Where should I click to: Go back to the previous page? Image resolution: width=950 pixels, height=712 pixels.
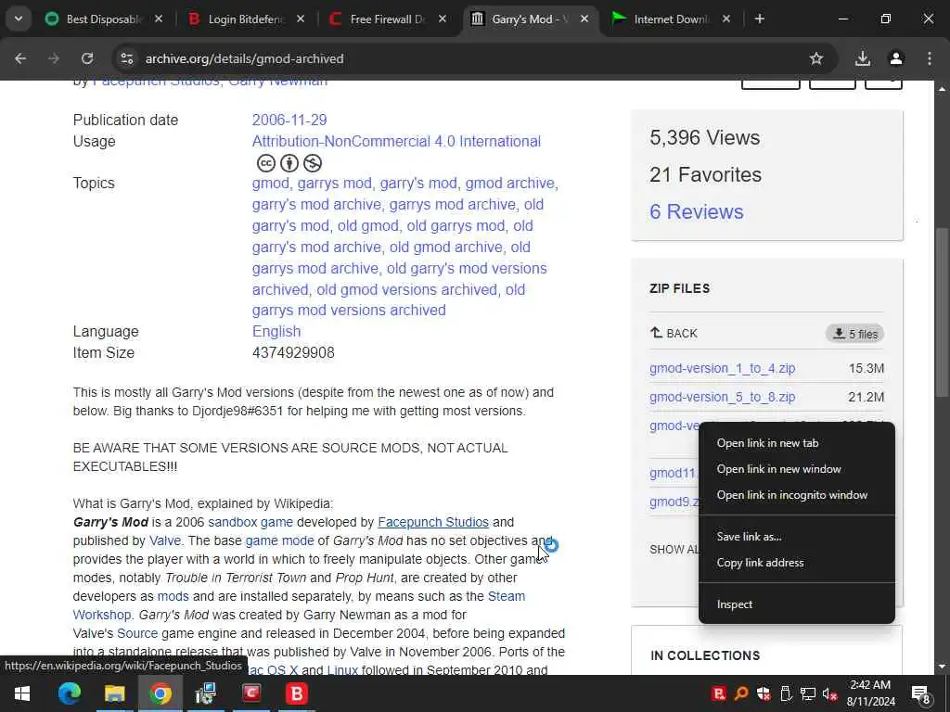[20, 58]
